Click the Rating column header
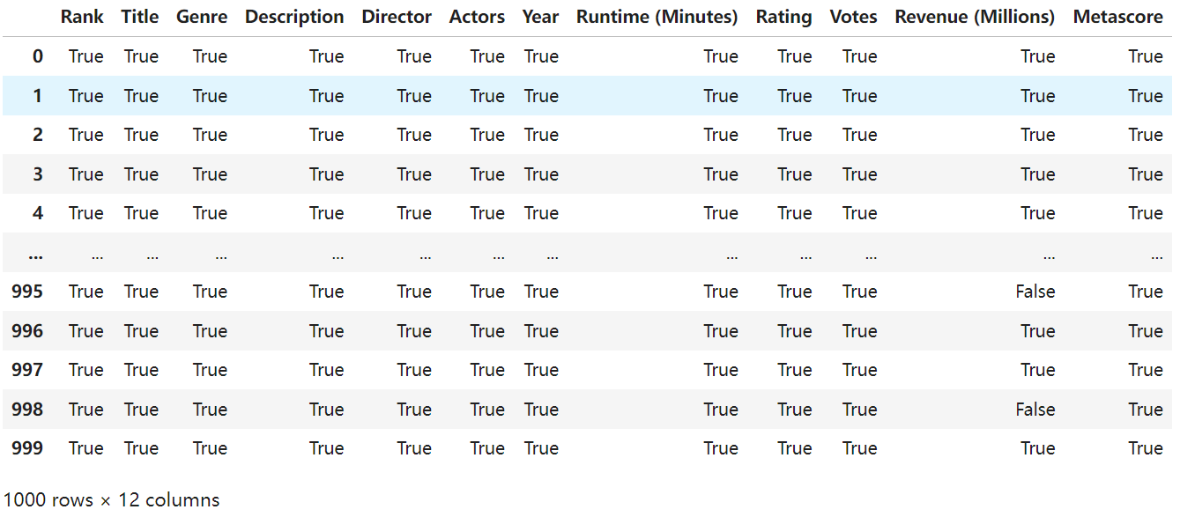 [x=783, y=17]
